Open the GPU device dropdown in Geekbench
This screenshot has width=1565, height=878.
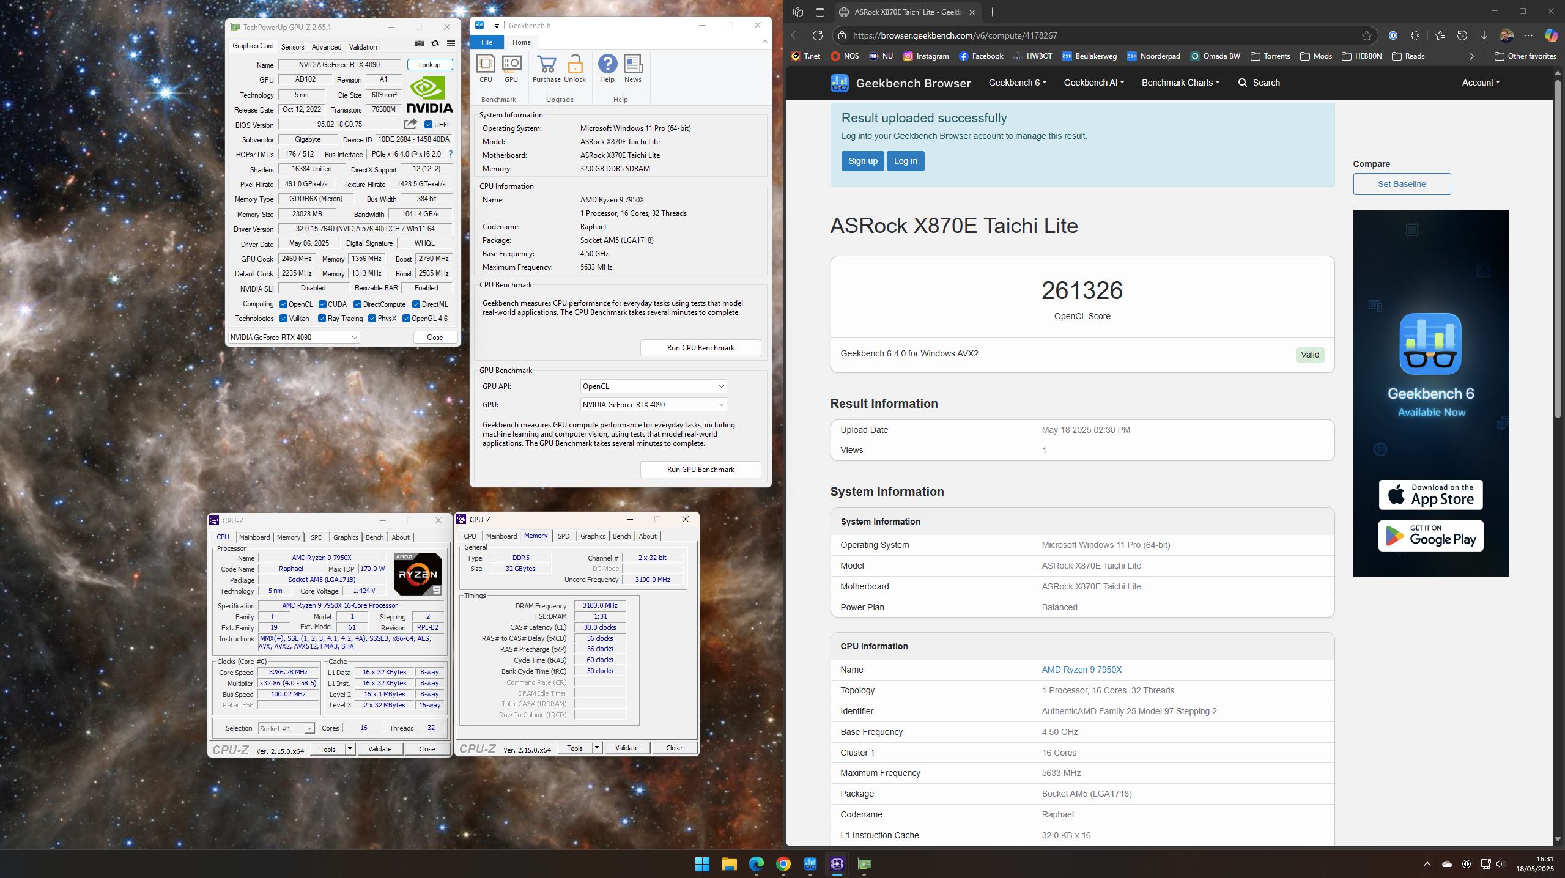coord(653,405)
